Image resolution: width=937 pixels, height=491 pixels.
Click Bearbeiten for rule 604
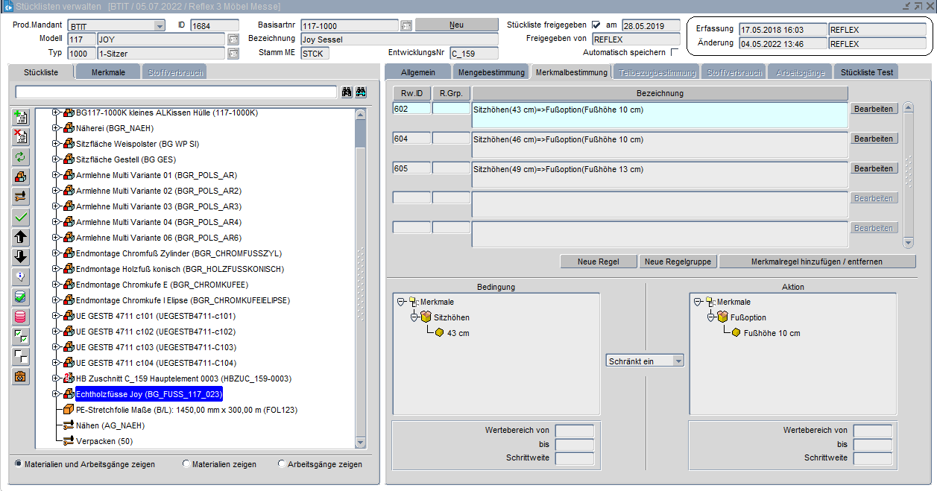pyautogui.click(x=874, y=139)
